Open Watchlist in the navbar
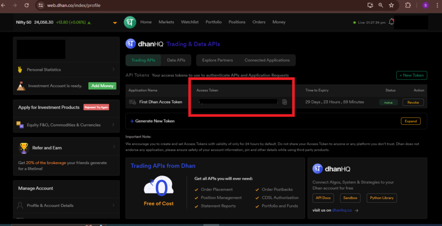The image size is (442, 226). point(190,22)
